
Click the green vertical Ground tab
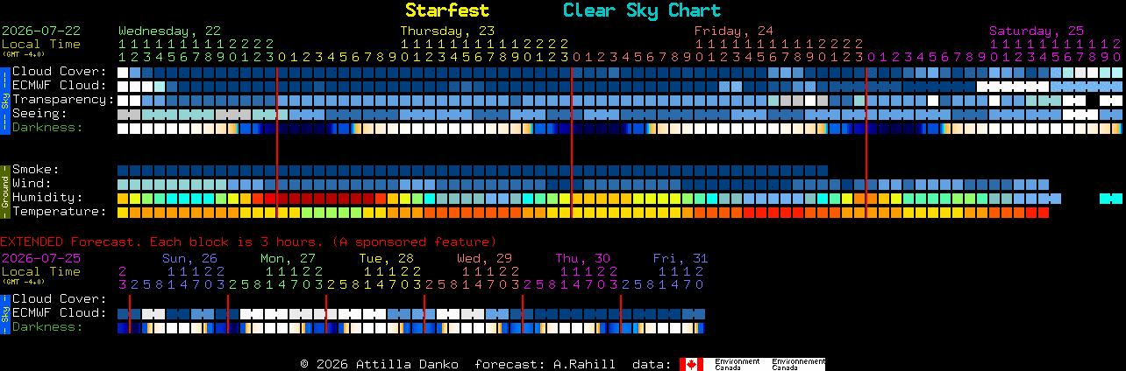[4, 191]
